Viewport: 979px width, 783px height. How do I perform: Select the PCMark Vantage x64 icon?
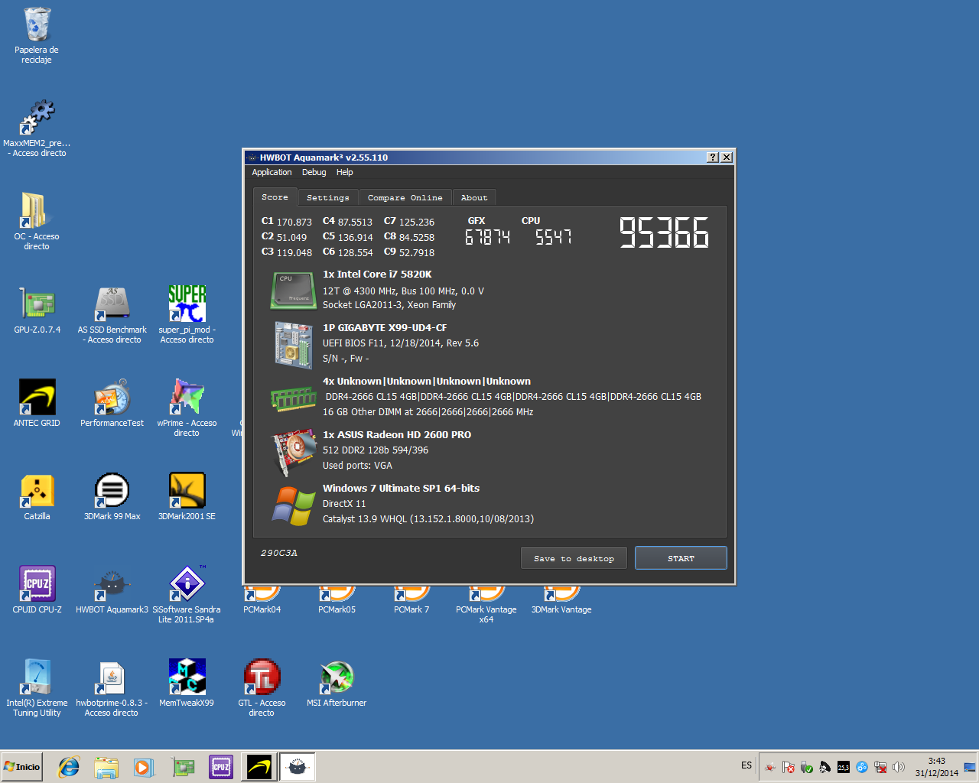coord(486,594)
